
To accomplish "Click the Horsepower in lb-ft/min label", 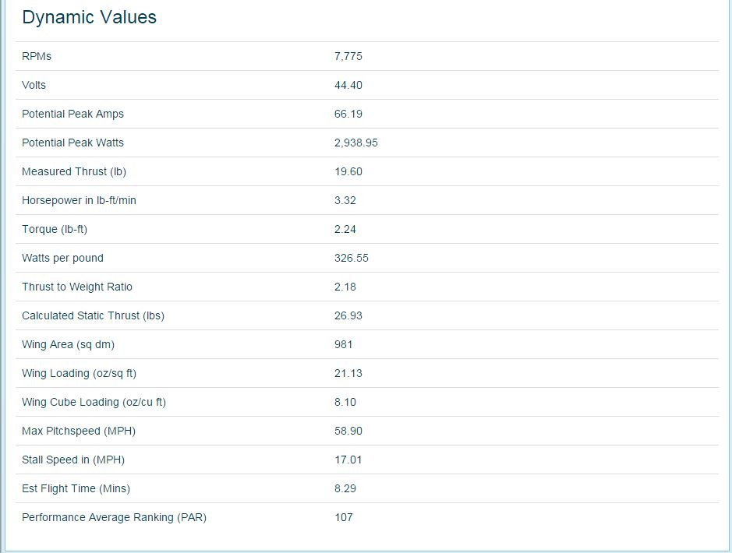I will [x=79, y=200].
